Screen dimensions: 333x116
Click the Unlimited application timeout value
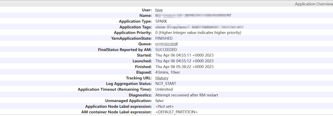click(164, 89)
